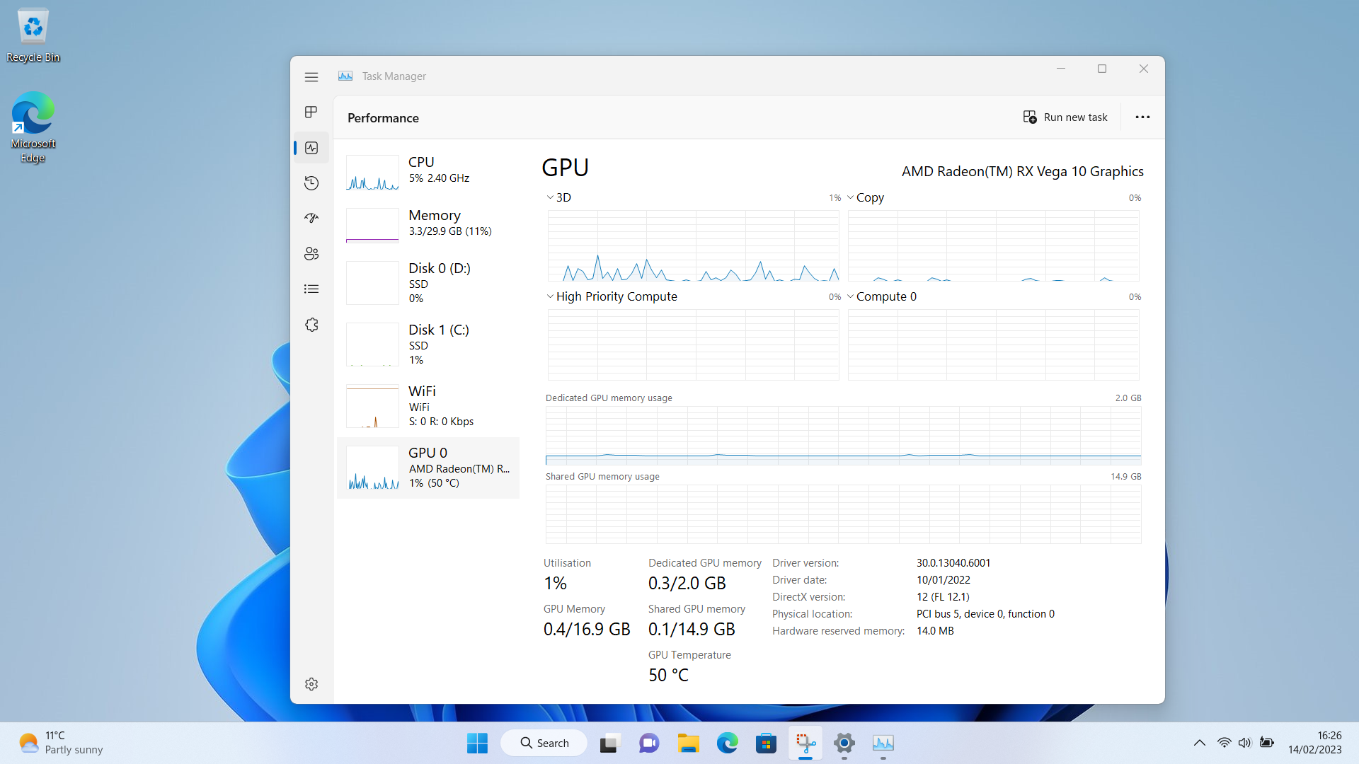Open the clock and date calendar flyout
Viewport: 1359px width, 764px height.
(x=1315, y=743)
